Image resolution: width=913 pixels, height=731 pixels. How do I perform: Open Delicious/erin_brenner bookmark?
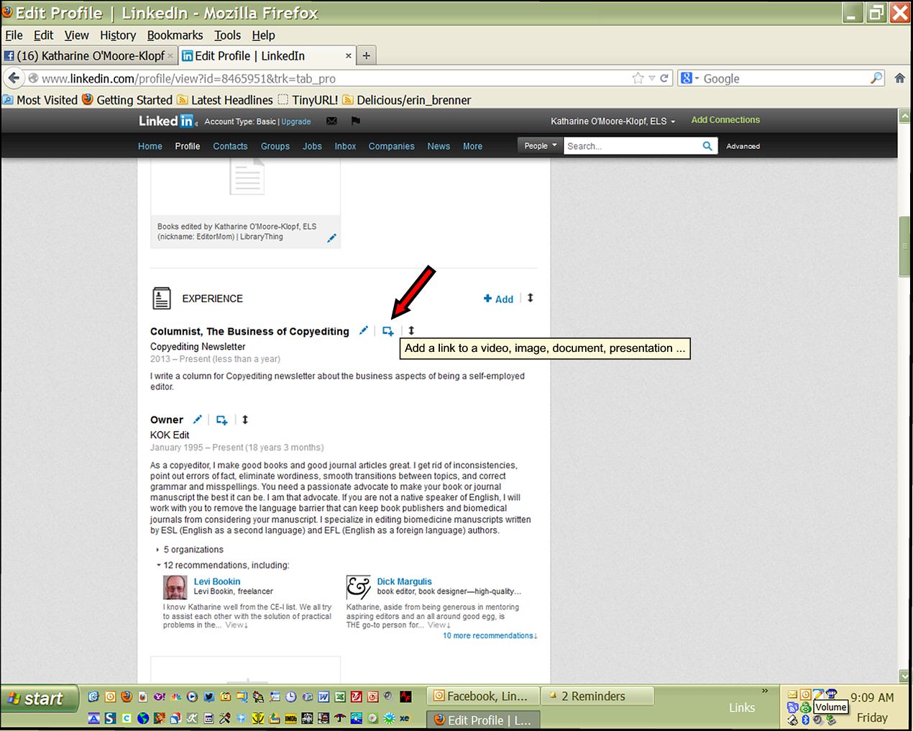coord(407,100)
